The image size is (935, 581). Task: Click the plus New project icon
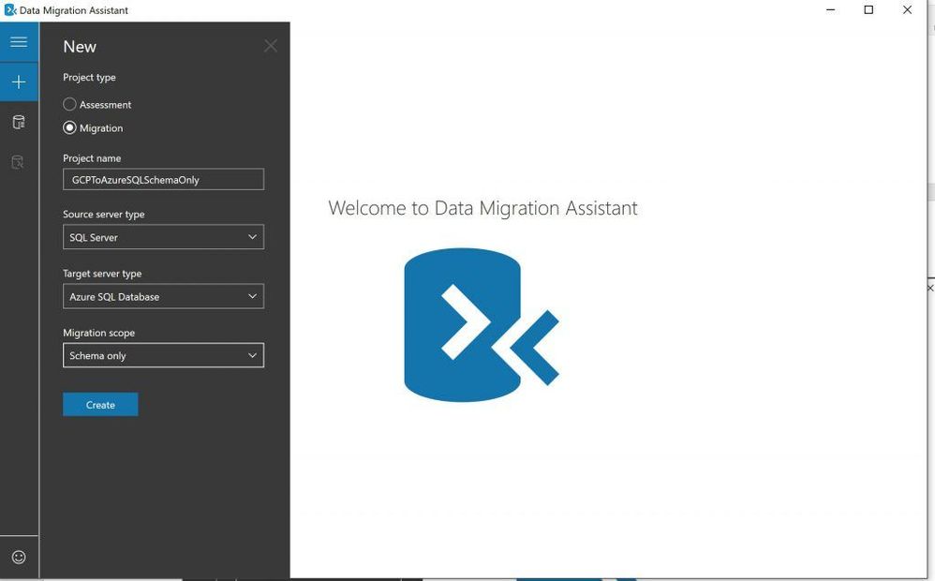pyautogui.click(x=19, y=82)
